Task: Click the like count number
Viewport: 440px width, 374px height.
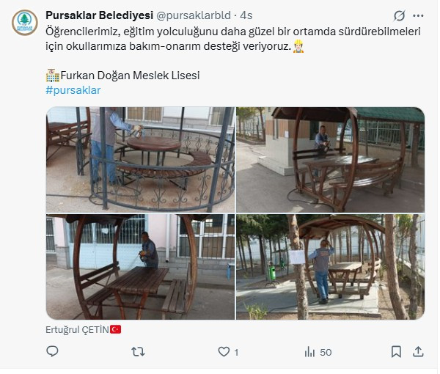Action: pos(236,353)
